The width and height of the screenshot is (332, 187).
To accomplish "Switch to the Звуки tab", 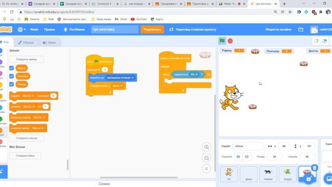I will [49, 43].
